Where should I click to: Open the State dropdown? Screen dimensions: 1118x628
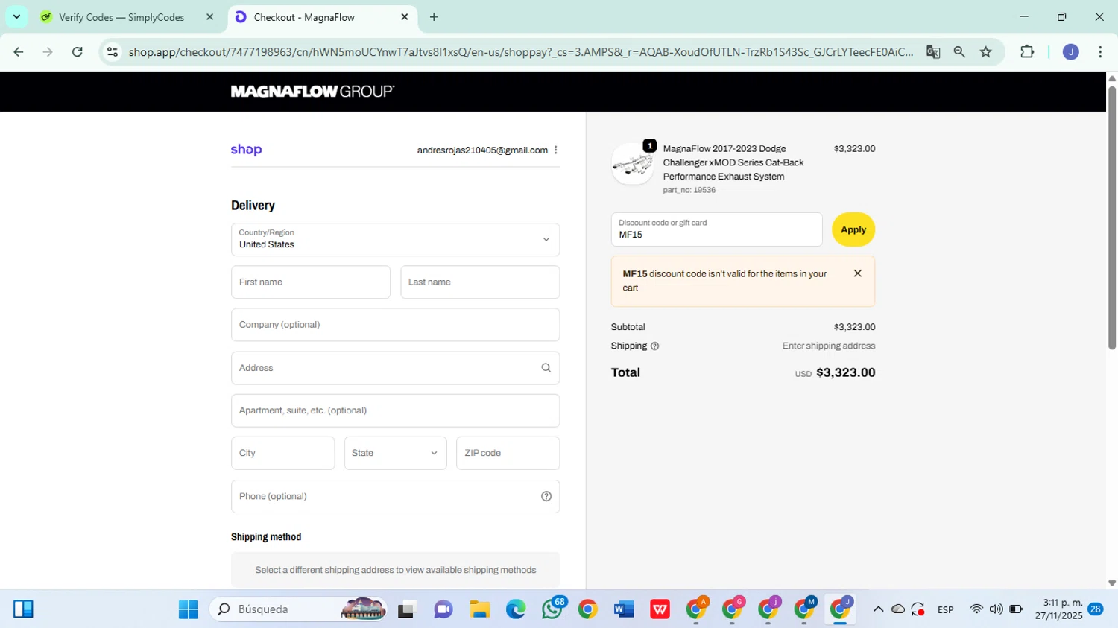pos(395,453)
